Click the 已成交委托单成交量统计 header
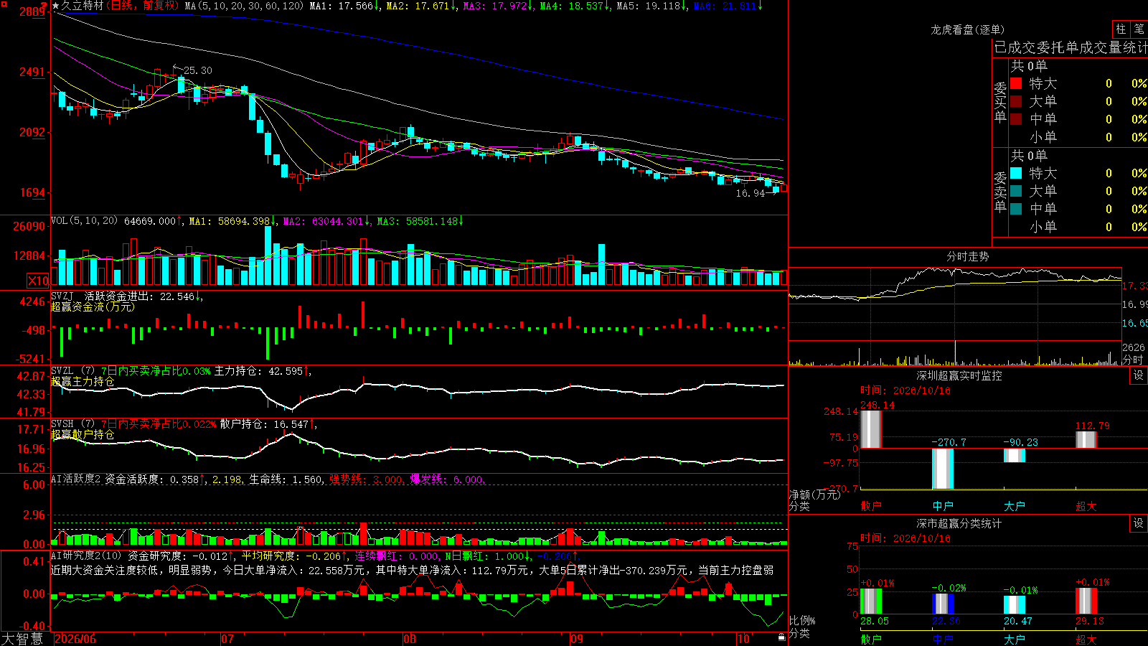This screenshot has height=646, width=1148. (x=1071, y=47)
